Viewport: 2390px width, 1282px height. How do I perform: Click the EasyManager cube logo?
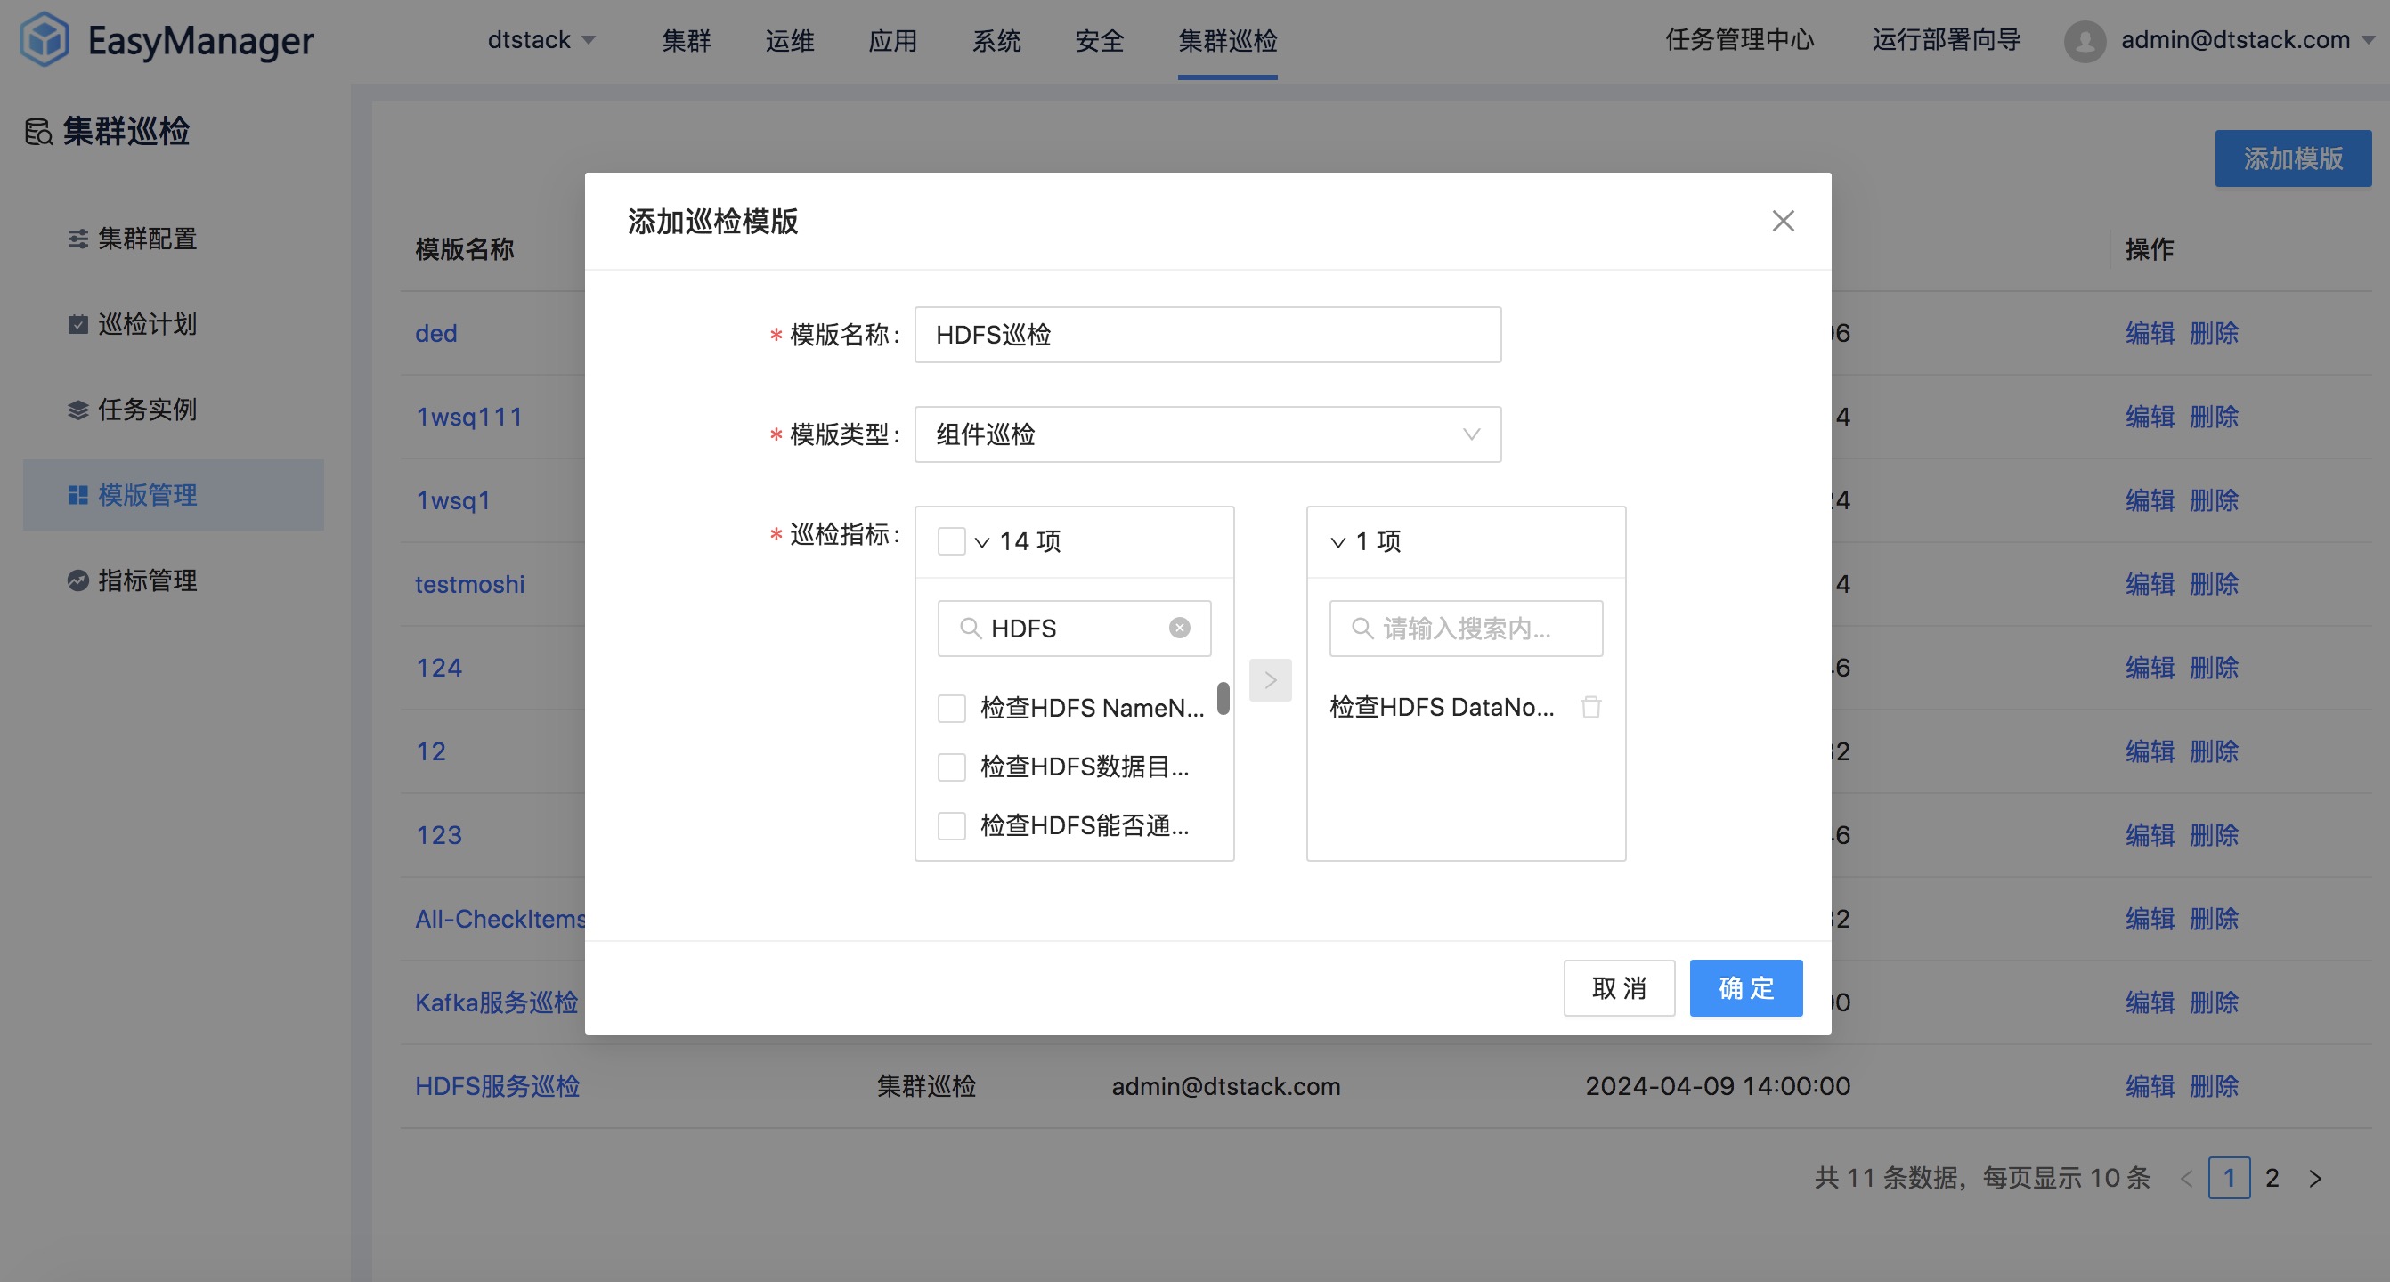point(45,39)
